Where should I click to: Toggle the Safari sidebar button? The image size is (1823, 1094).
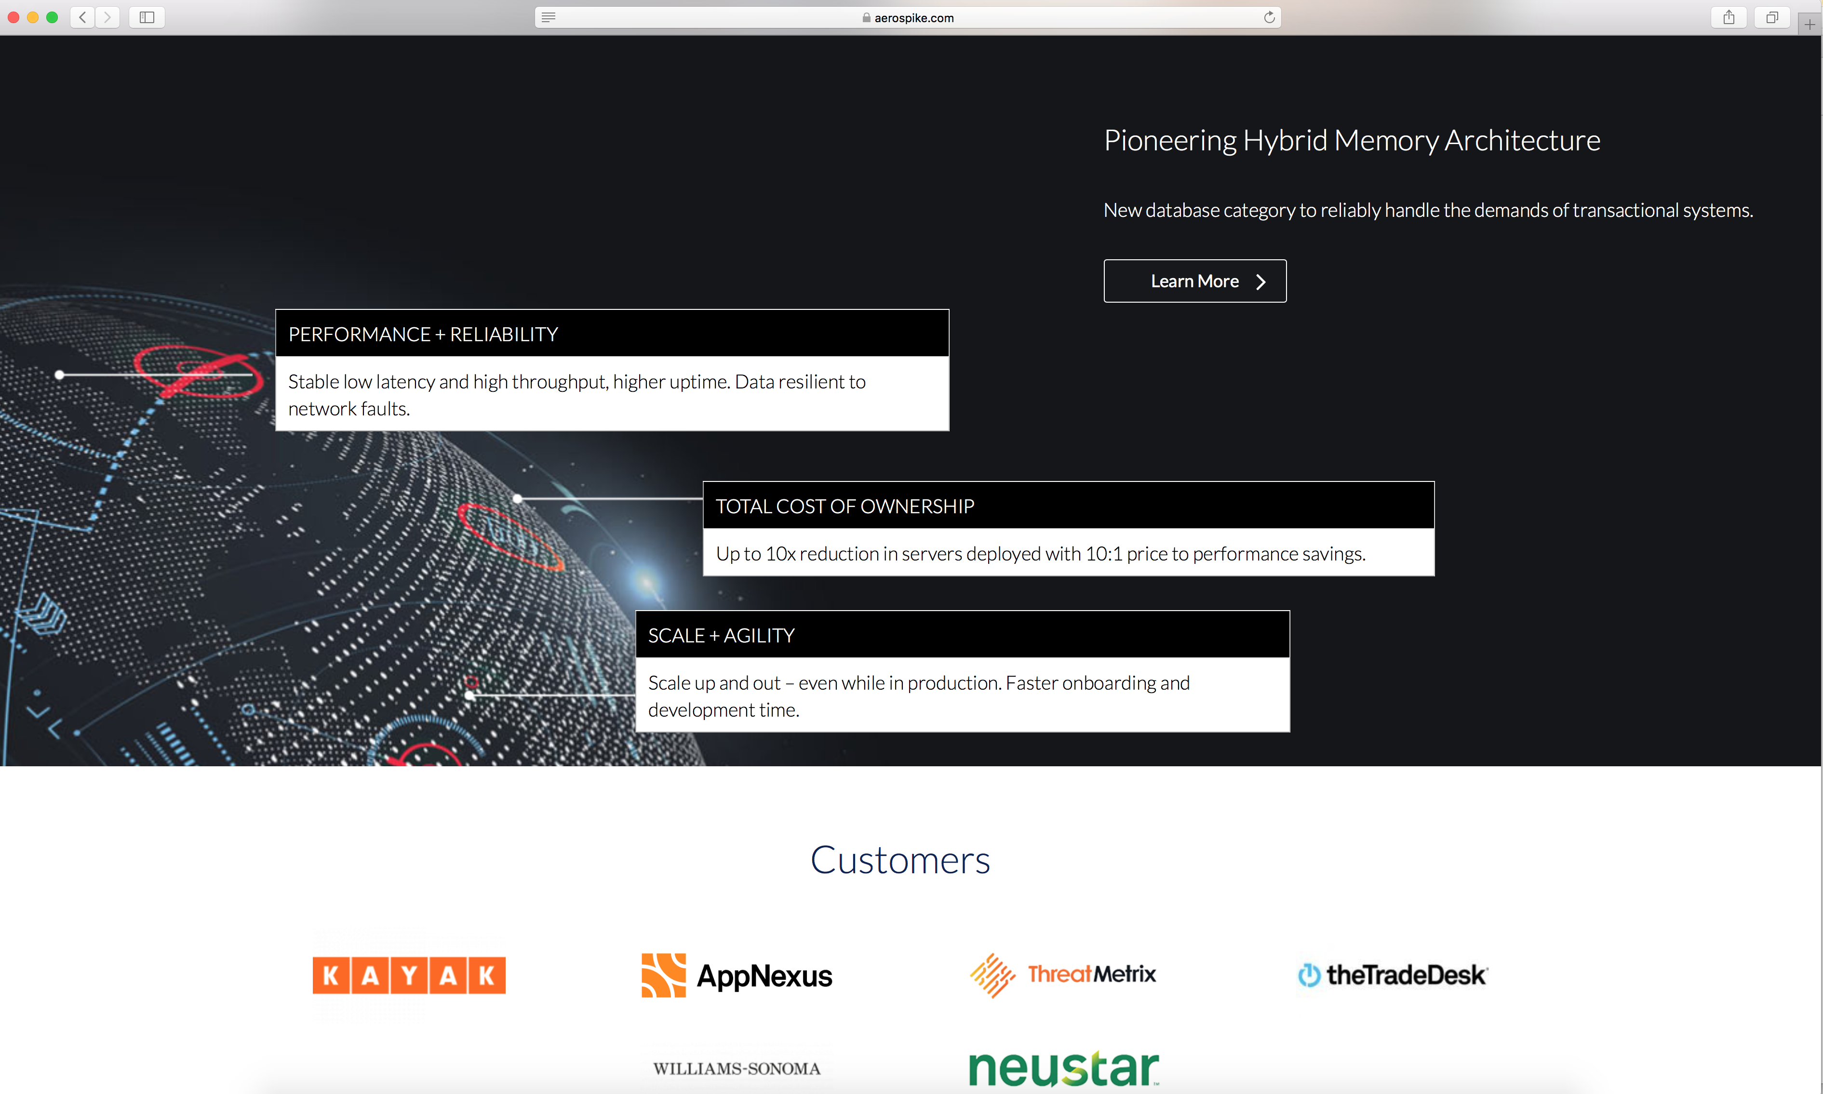pyautogui.click(x=147, y=17)
